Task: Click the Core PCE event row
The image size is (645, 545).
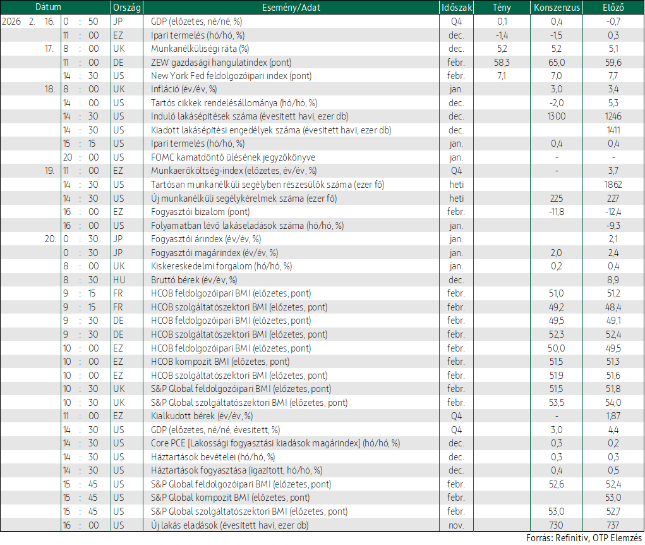Action: (x=322, y=443)
